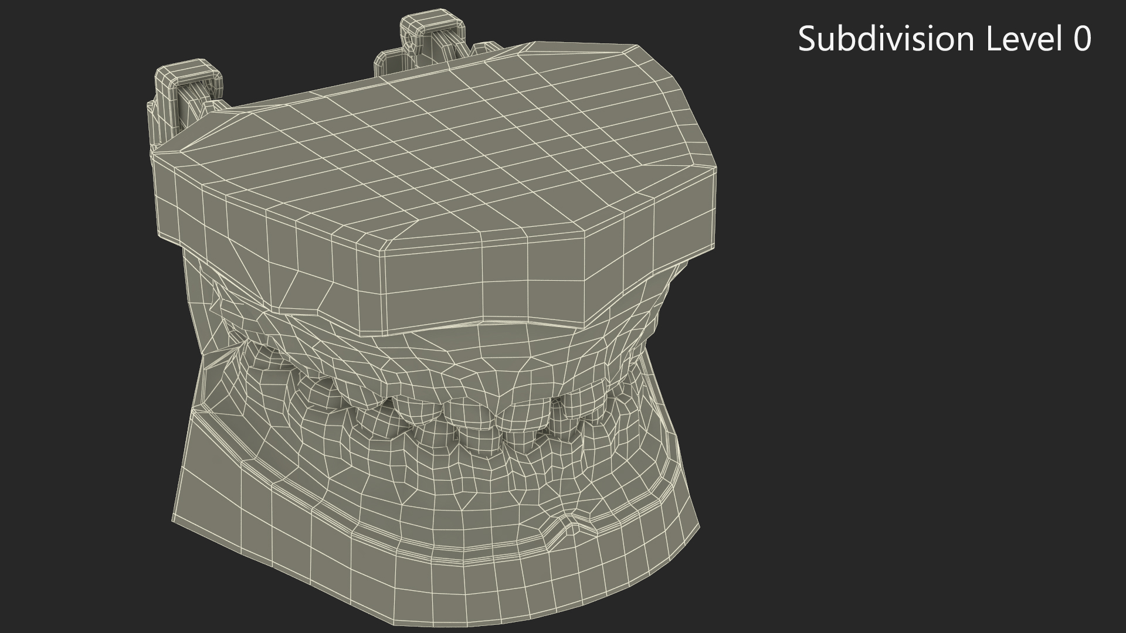Click the word Subdivision in the label

pos(886,39)
